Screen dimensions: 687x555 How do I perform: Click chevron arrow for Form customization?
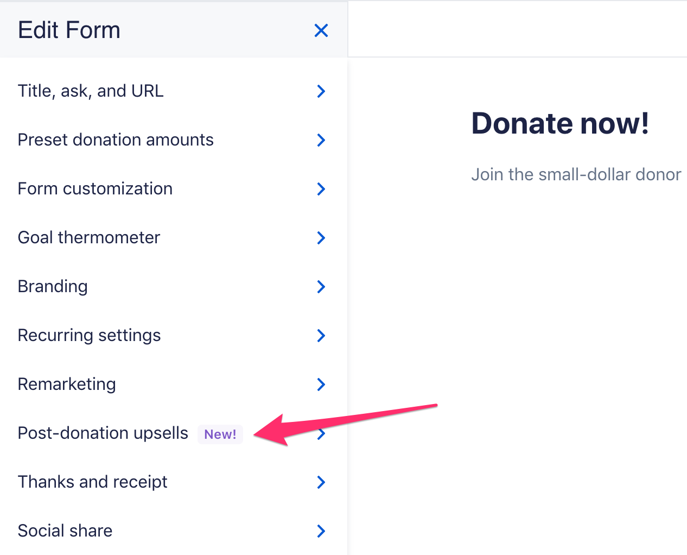point(321,189)
